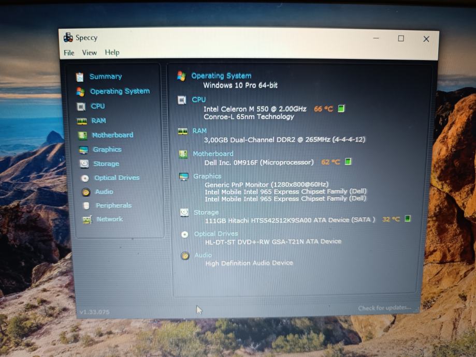The image size is (476, 357).
Task: Click the Storage drive icon in summary pane
Action: click(184, 213)
